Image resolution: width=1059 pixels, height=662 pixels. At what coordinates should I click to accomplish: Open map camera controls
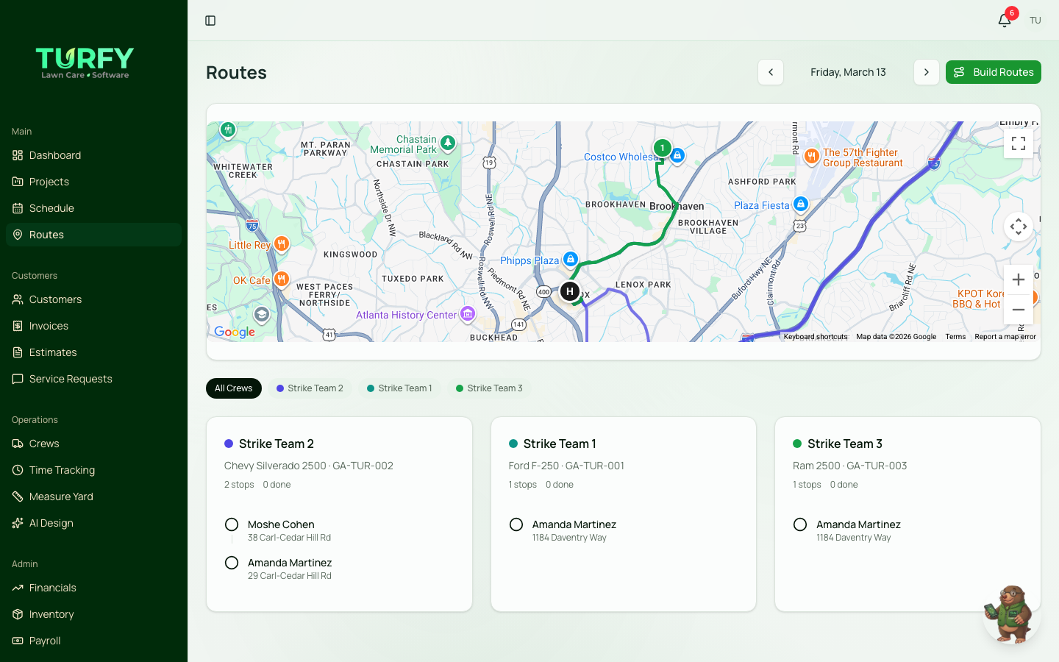click(1019, 227)
